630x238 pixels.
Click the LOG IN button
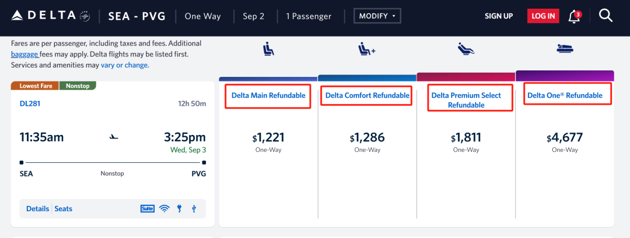coord(543,16)
